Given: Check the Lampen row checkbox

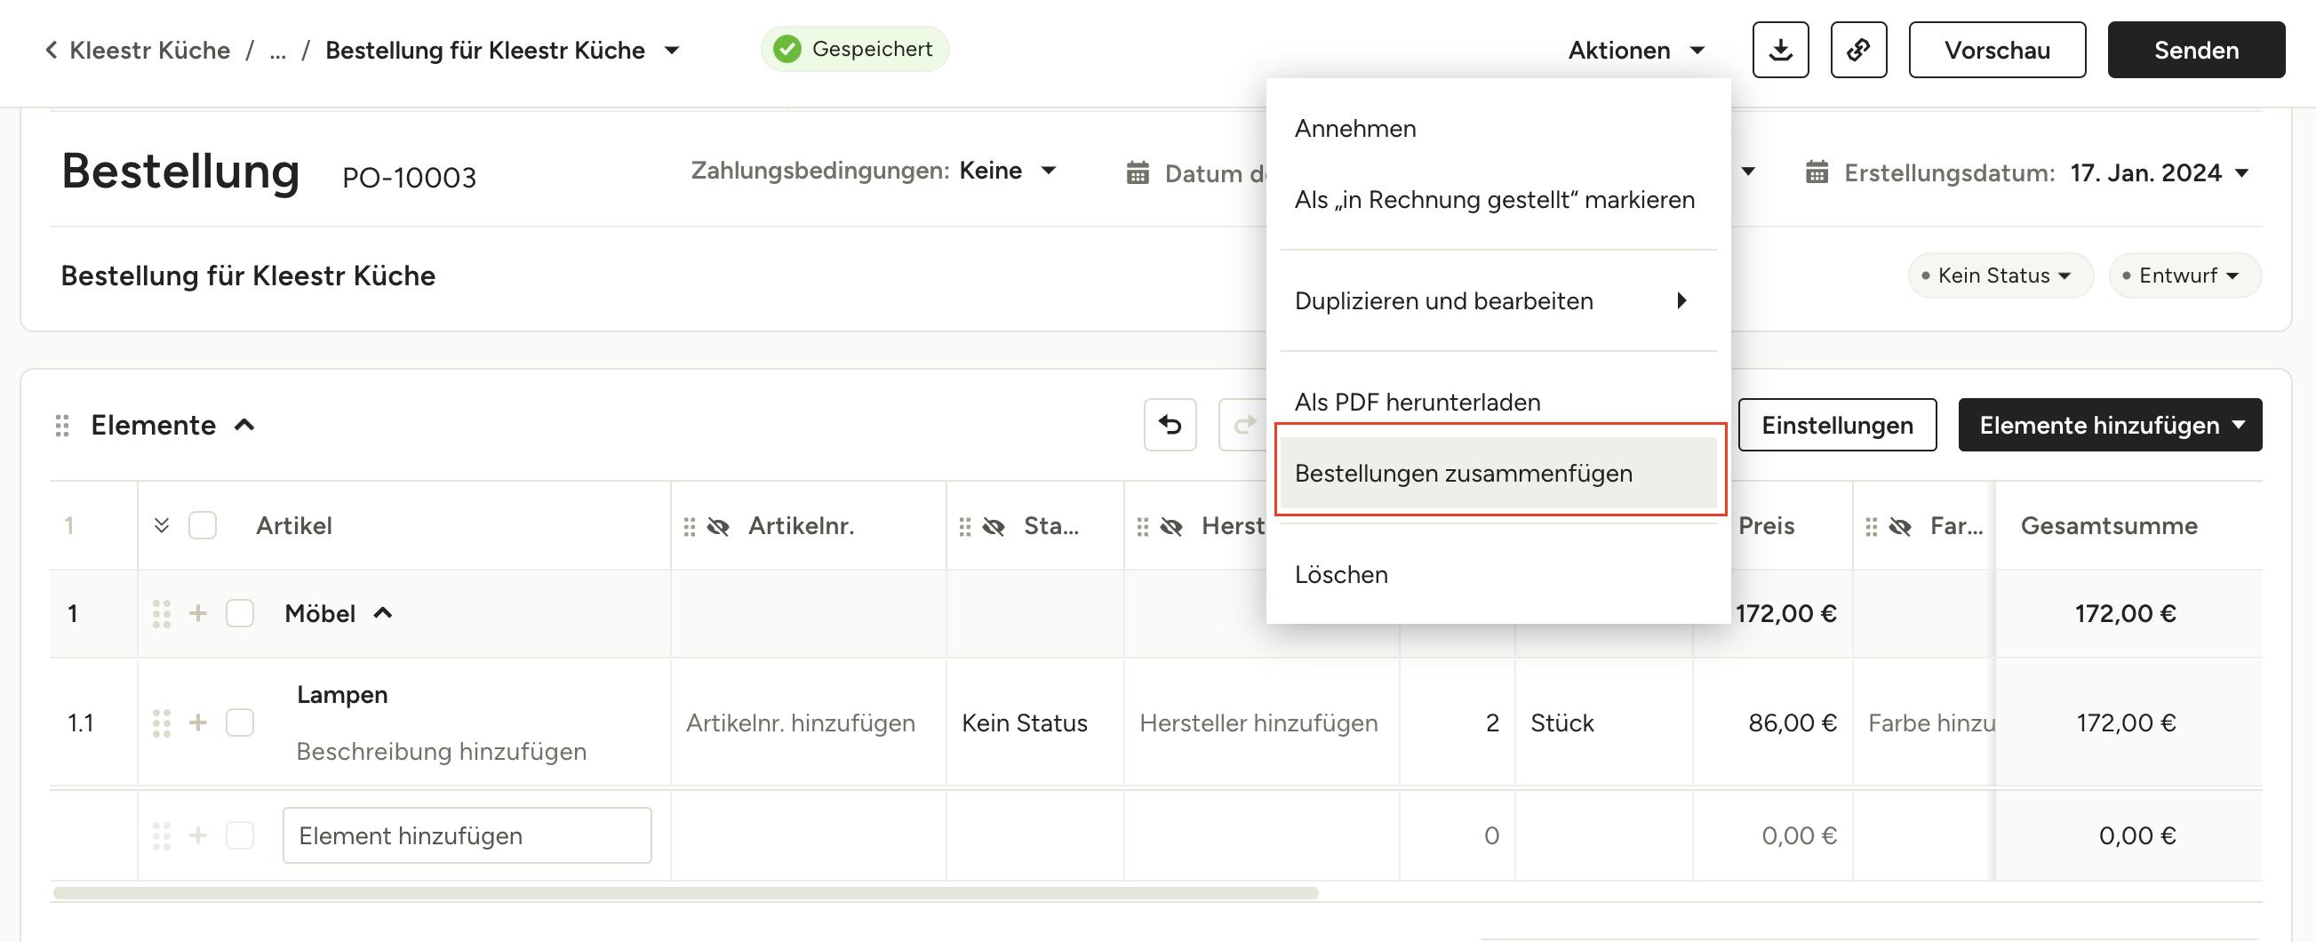Looking at the screenshot, I should tap(239, 722).
